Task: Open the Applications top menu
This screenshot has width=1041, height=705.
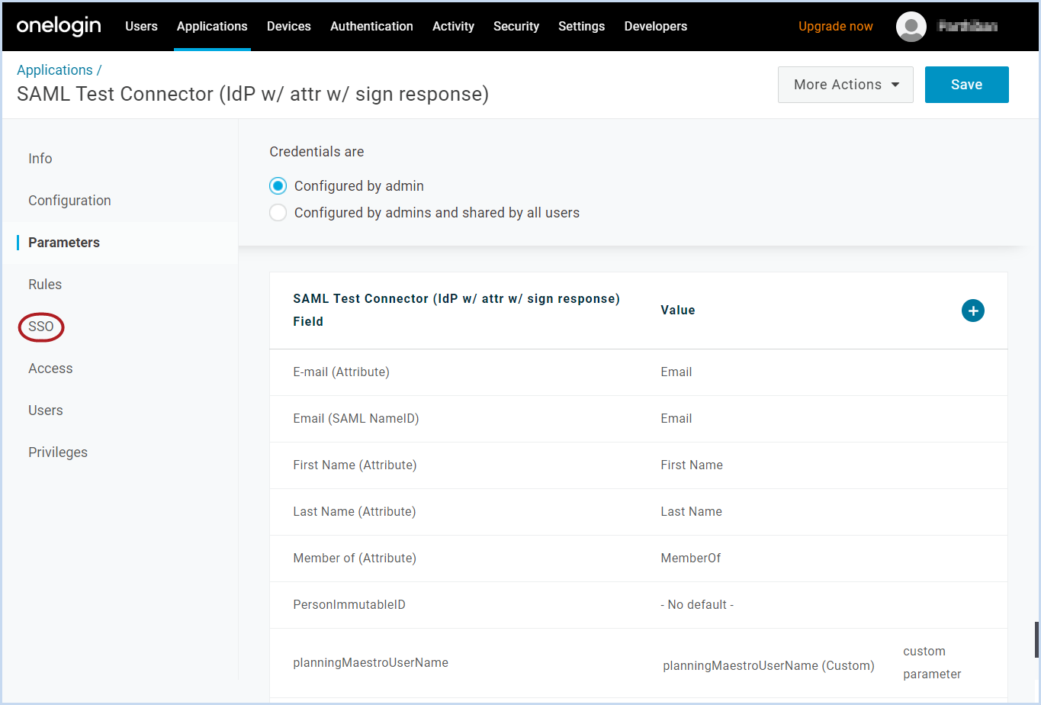Action: coord(212,26)
